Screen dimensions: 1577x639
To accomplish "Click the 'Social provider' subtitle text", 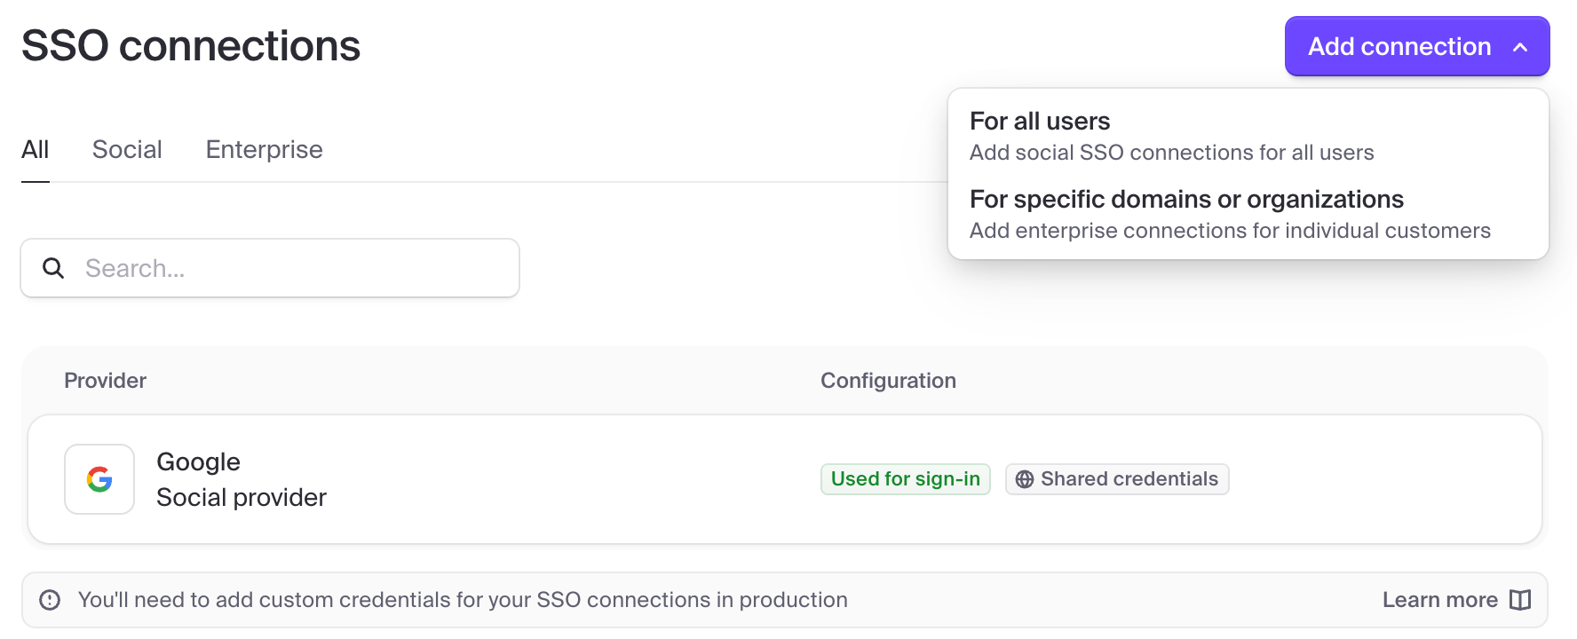I will [x=242, y=497].
